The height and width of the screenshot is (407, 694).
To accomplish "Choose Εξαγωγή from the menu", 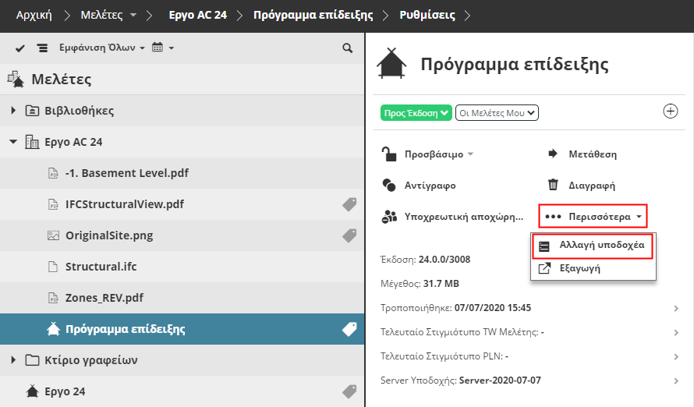I will pos(579,268).
